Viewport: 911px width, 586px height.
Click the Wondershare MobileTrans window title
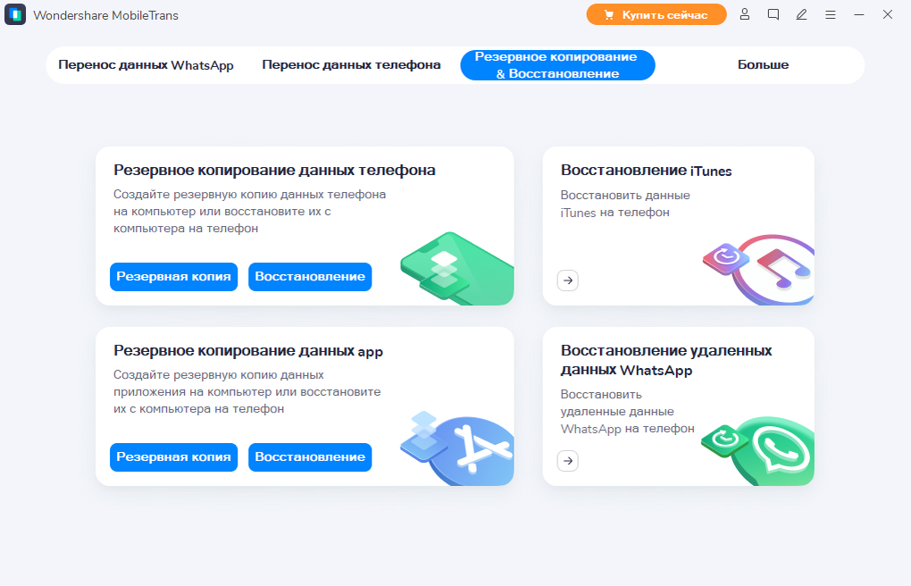point(105,15)
